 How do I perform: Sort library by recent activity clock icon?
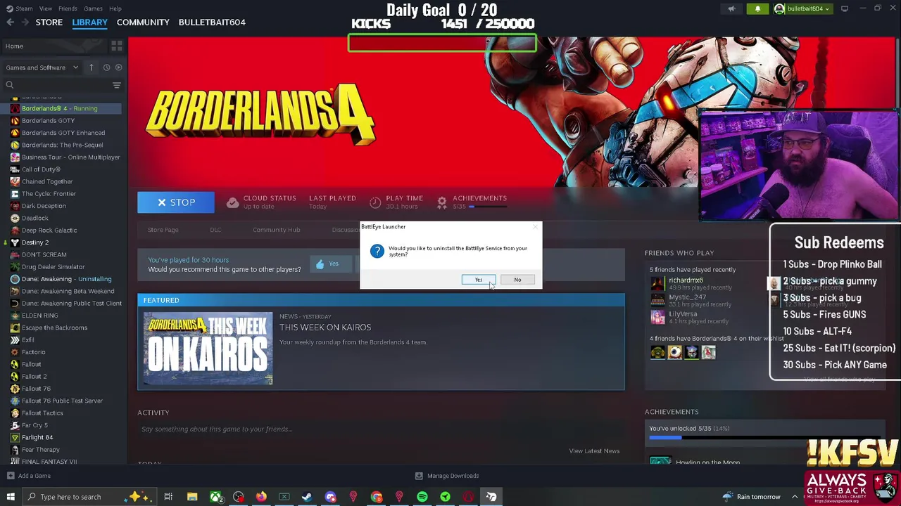coord(106,67)
